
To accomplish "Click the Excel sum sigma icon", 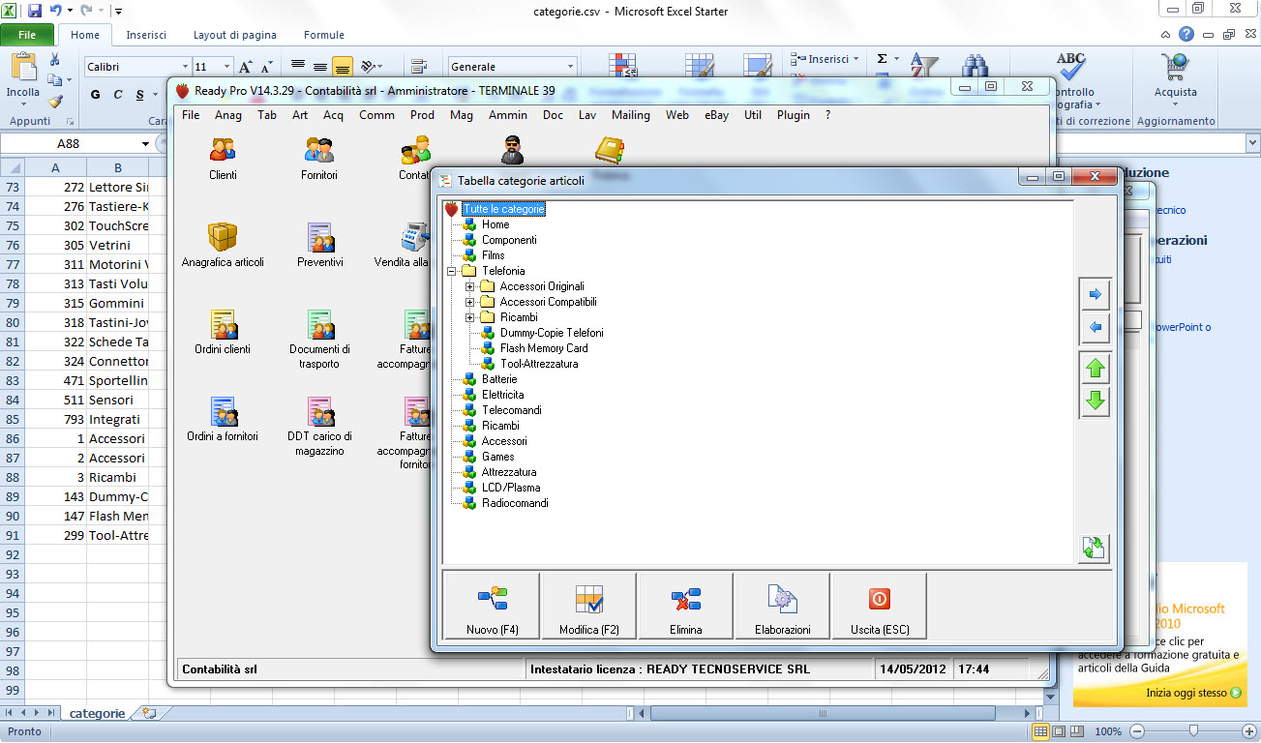I will pos(882,59).
